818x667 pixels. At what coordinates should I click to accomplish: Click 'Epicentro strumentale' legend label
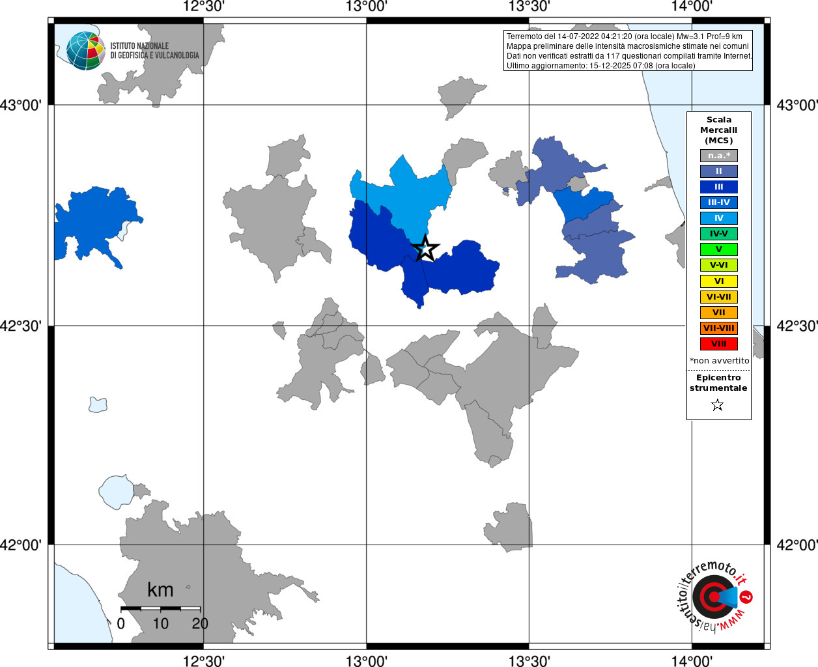pos(718,383)
